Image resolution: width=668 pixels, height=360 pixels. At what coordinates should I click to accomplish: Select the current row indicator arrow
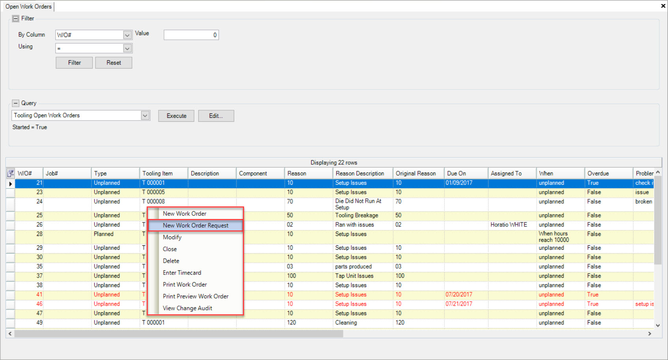tap(11, 183)
